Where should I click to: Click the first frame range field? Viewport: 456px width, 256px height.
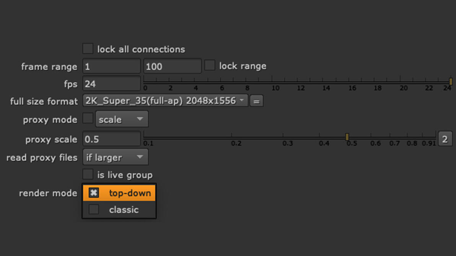(x=111, y=66)
